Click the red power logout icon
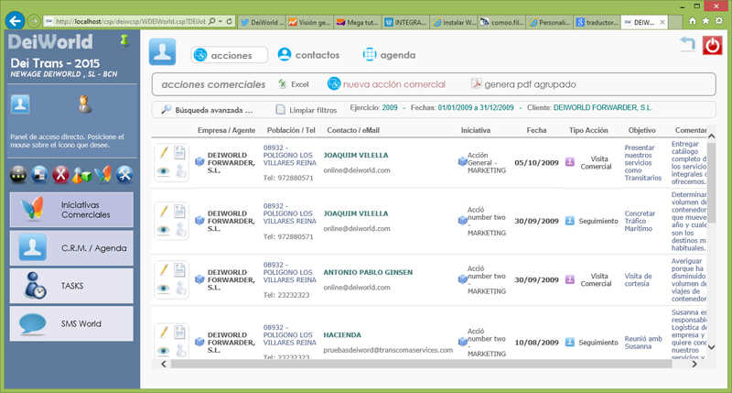 tap(712, 46)
